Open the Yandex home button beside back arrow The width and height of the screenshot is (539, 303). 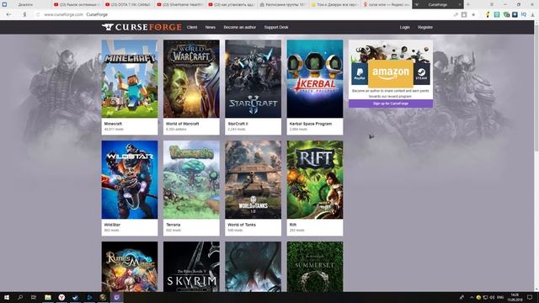point(24,14)
